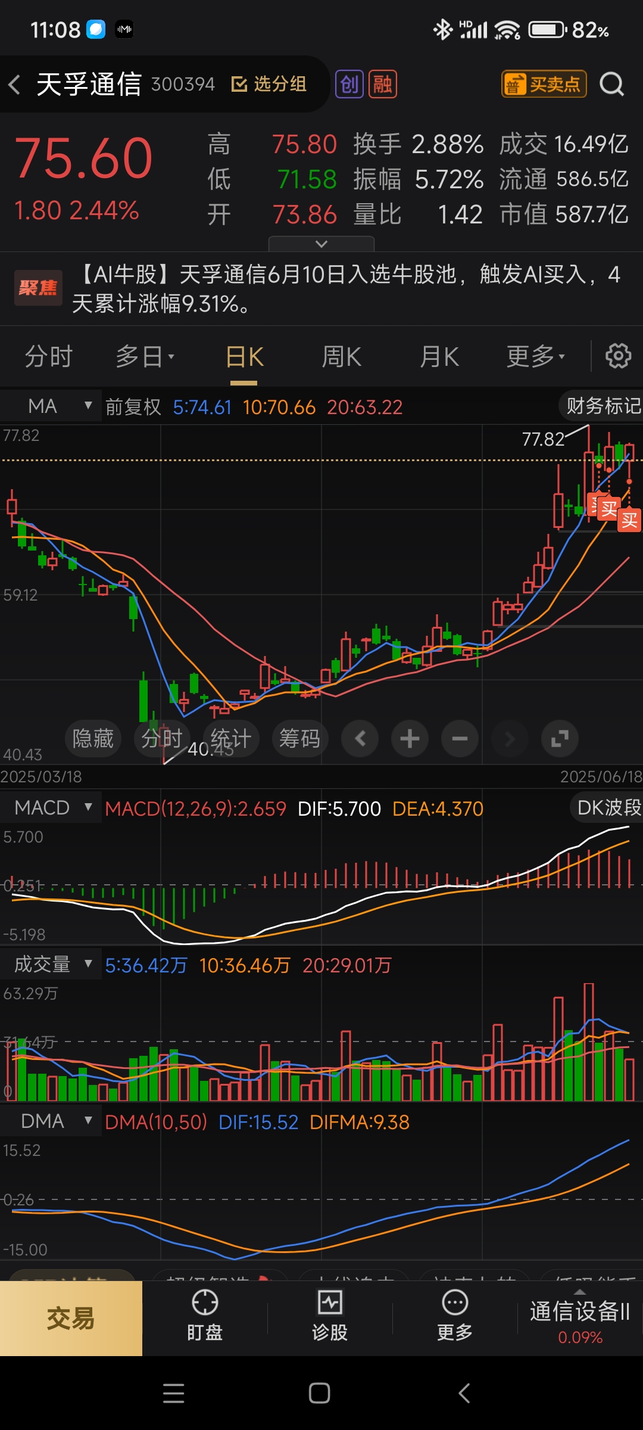Open 更多 bottom menu icon
The width and height of the screenshot is (643, 1430).
tap(455, 1317)
